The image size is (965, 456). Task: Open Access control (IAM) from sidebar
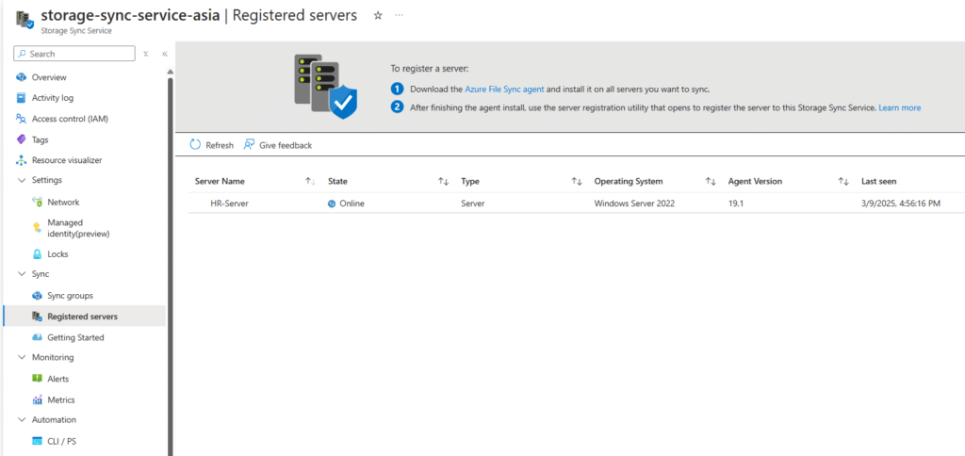pyautogui.click(x=71, y=119)
